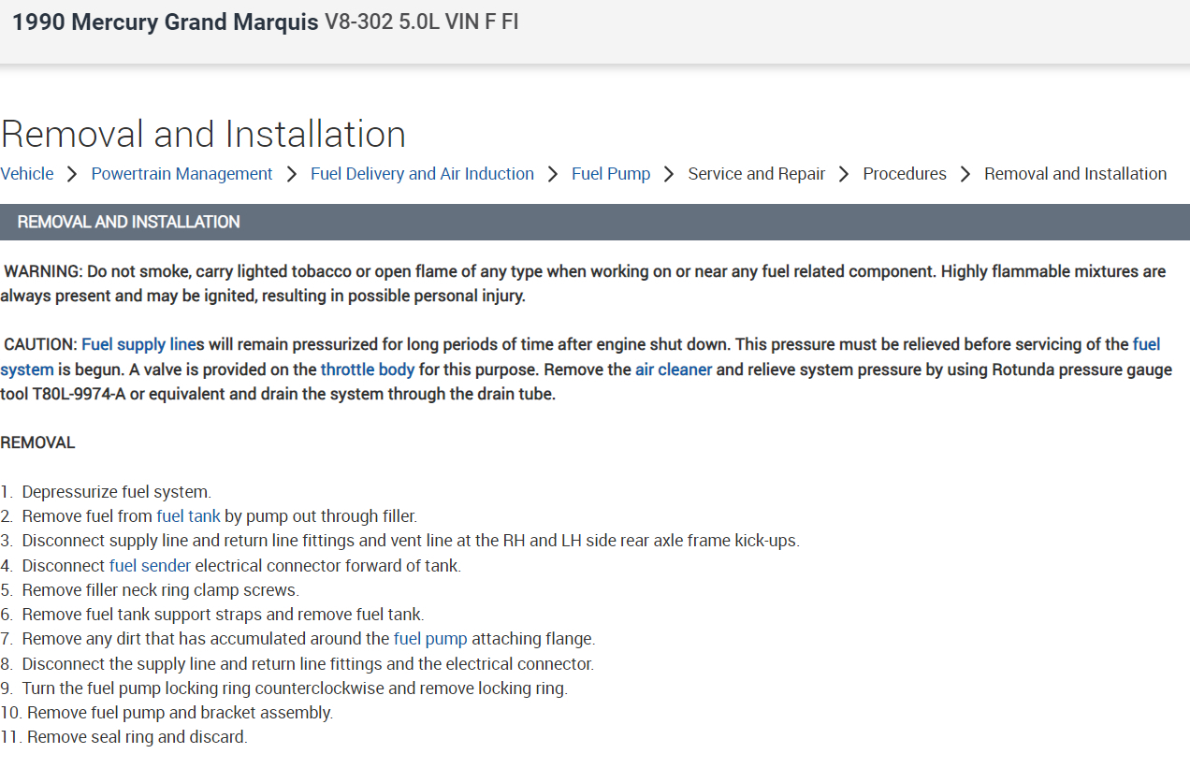Follow the 'throttle body' link
1190x768 pixels.
[368, 370]
